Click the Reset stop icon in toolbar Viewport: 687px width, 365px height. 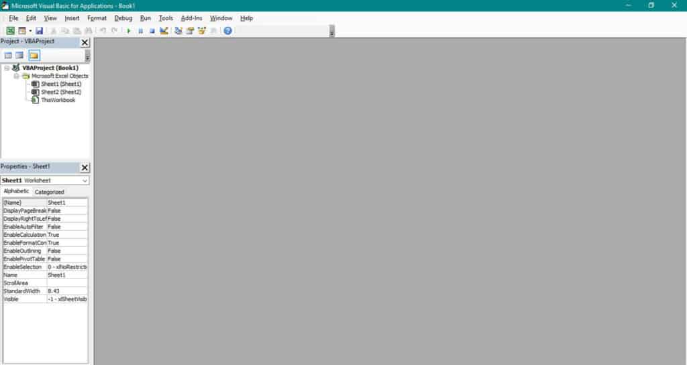pos(152,31)
